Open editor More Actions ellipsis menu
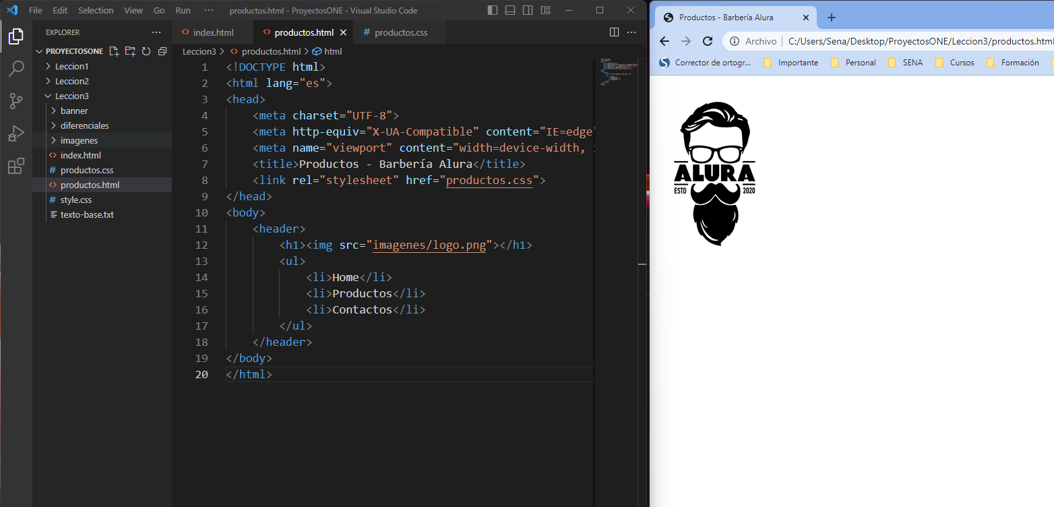The image size is (1054, 507). click(631, 32)
